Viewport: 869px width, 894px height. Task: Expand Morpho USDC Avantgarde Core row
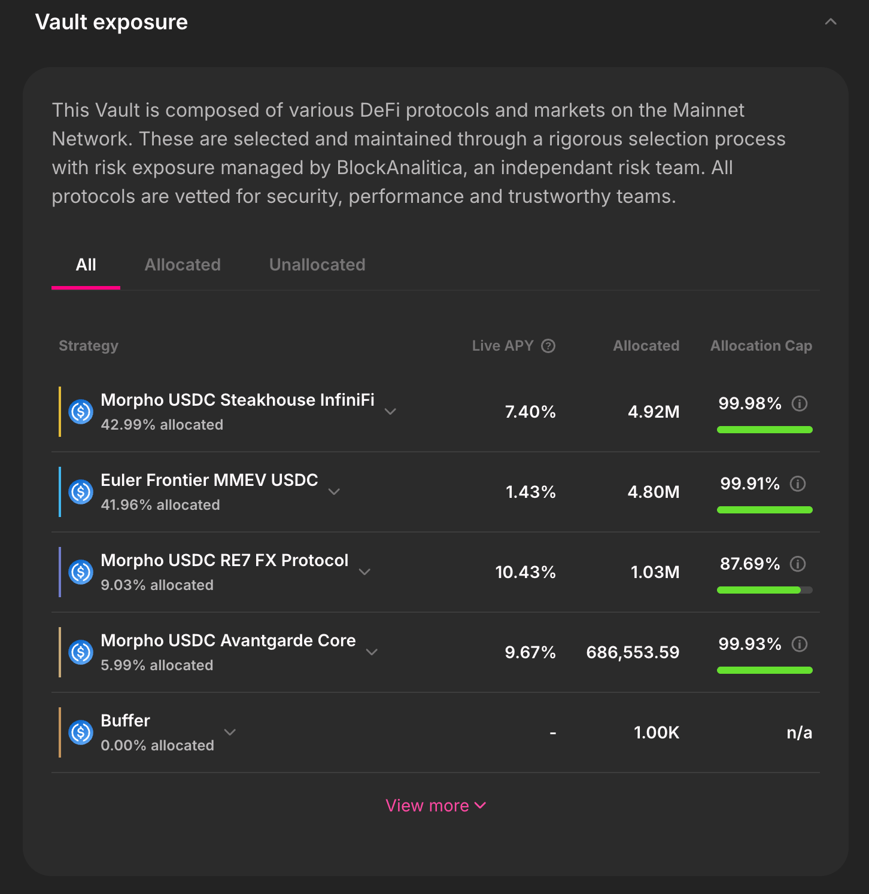[x=372, y=652]
